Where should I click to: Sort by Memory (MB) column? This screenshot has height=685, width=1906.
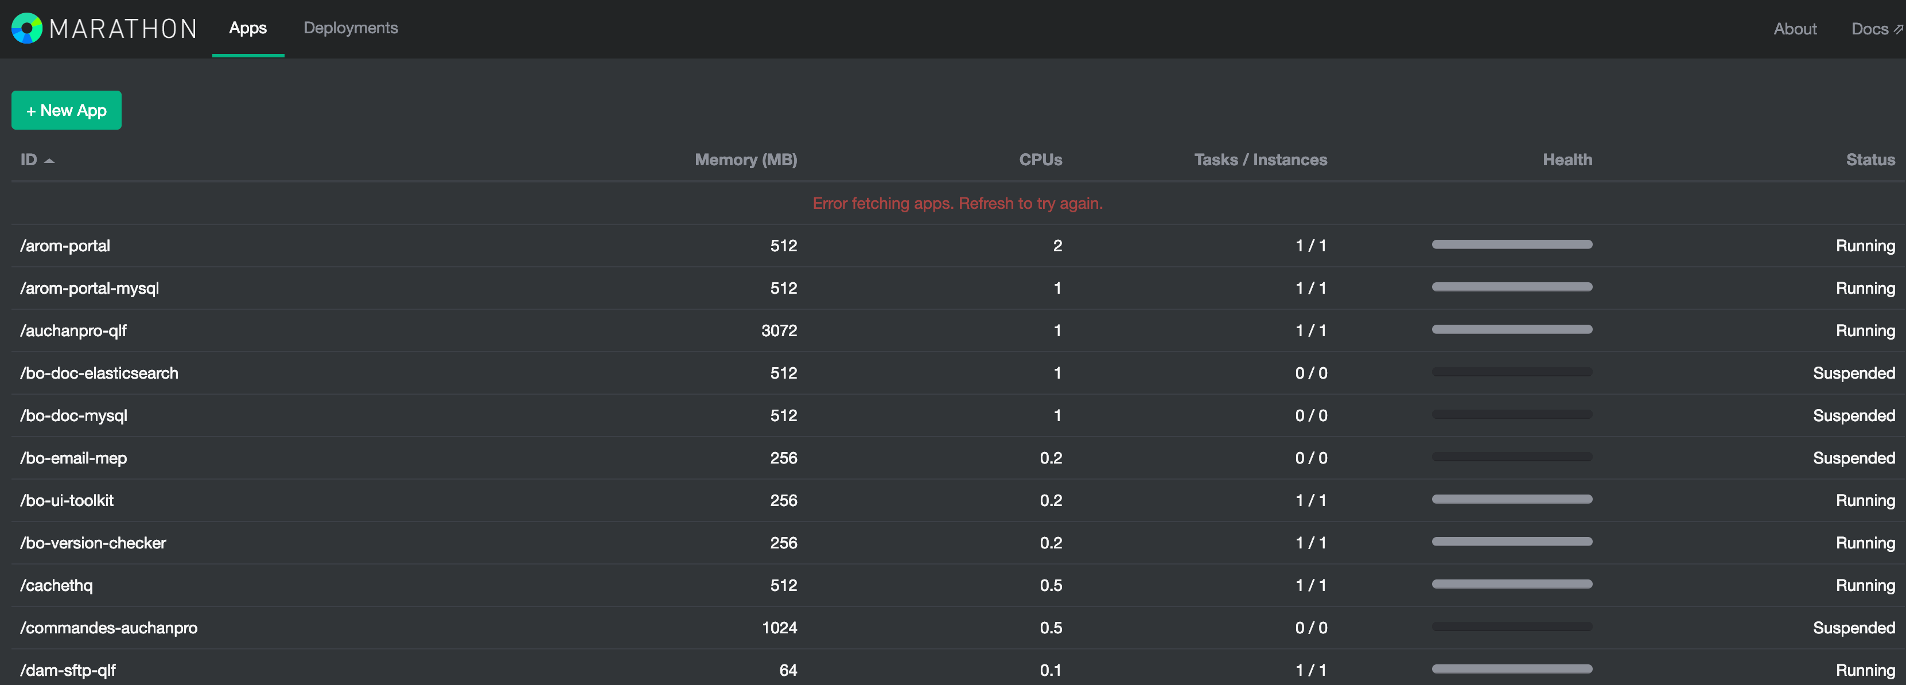pyautogui.click(x=745, y=160)
